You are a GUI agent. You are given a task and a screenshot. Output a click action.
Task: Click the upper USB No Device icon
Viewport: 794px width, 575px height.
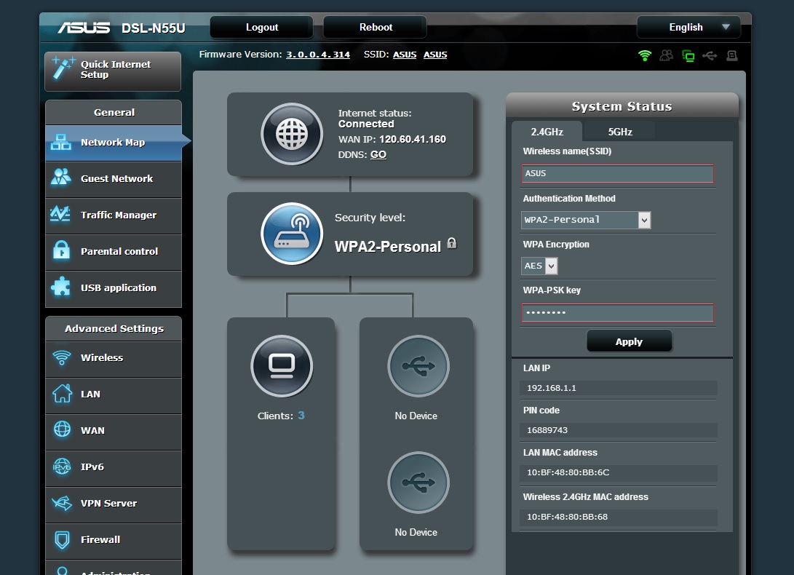pyautogui.click(x=418, y=366)
